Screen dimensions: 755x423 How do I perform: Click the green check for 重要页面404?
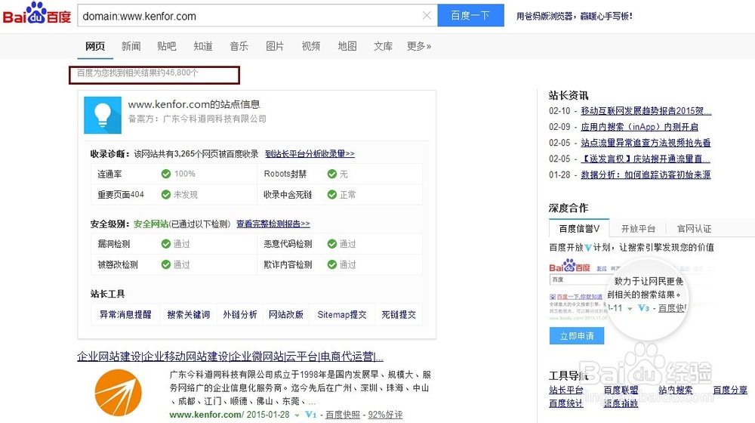tap(166, 195)
